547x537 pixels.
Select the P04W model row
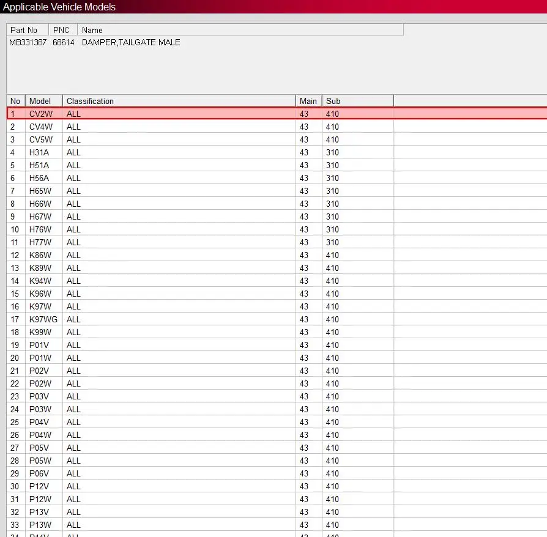click(277, 435)
